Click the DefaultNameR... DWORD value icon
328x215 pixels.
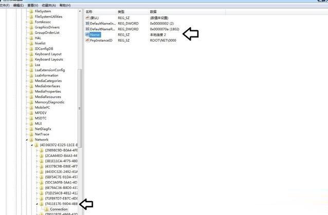point(87,29)
